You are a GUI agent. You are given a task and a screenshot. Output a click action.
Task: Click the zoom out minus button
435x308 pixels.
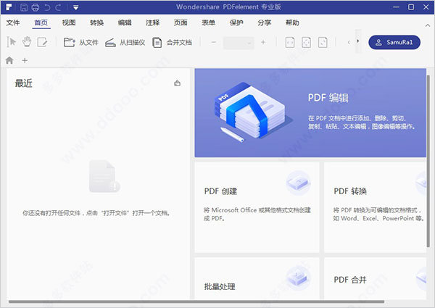214,43
